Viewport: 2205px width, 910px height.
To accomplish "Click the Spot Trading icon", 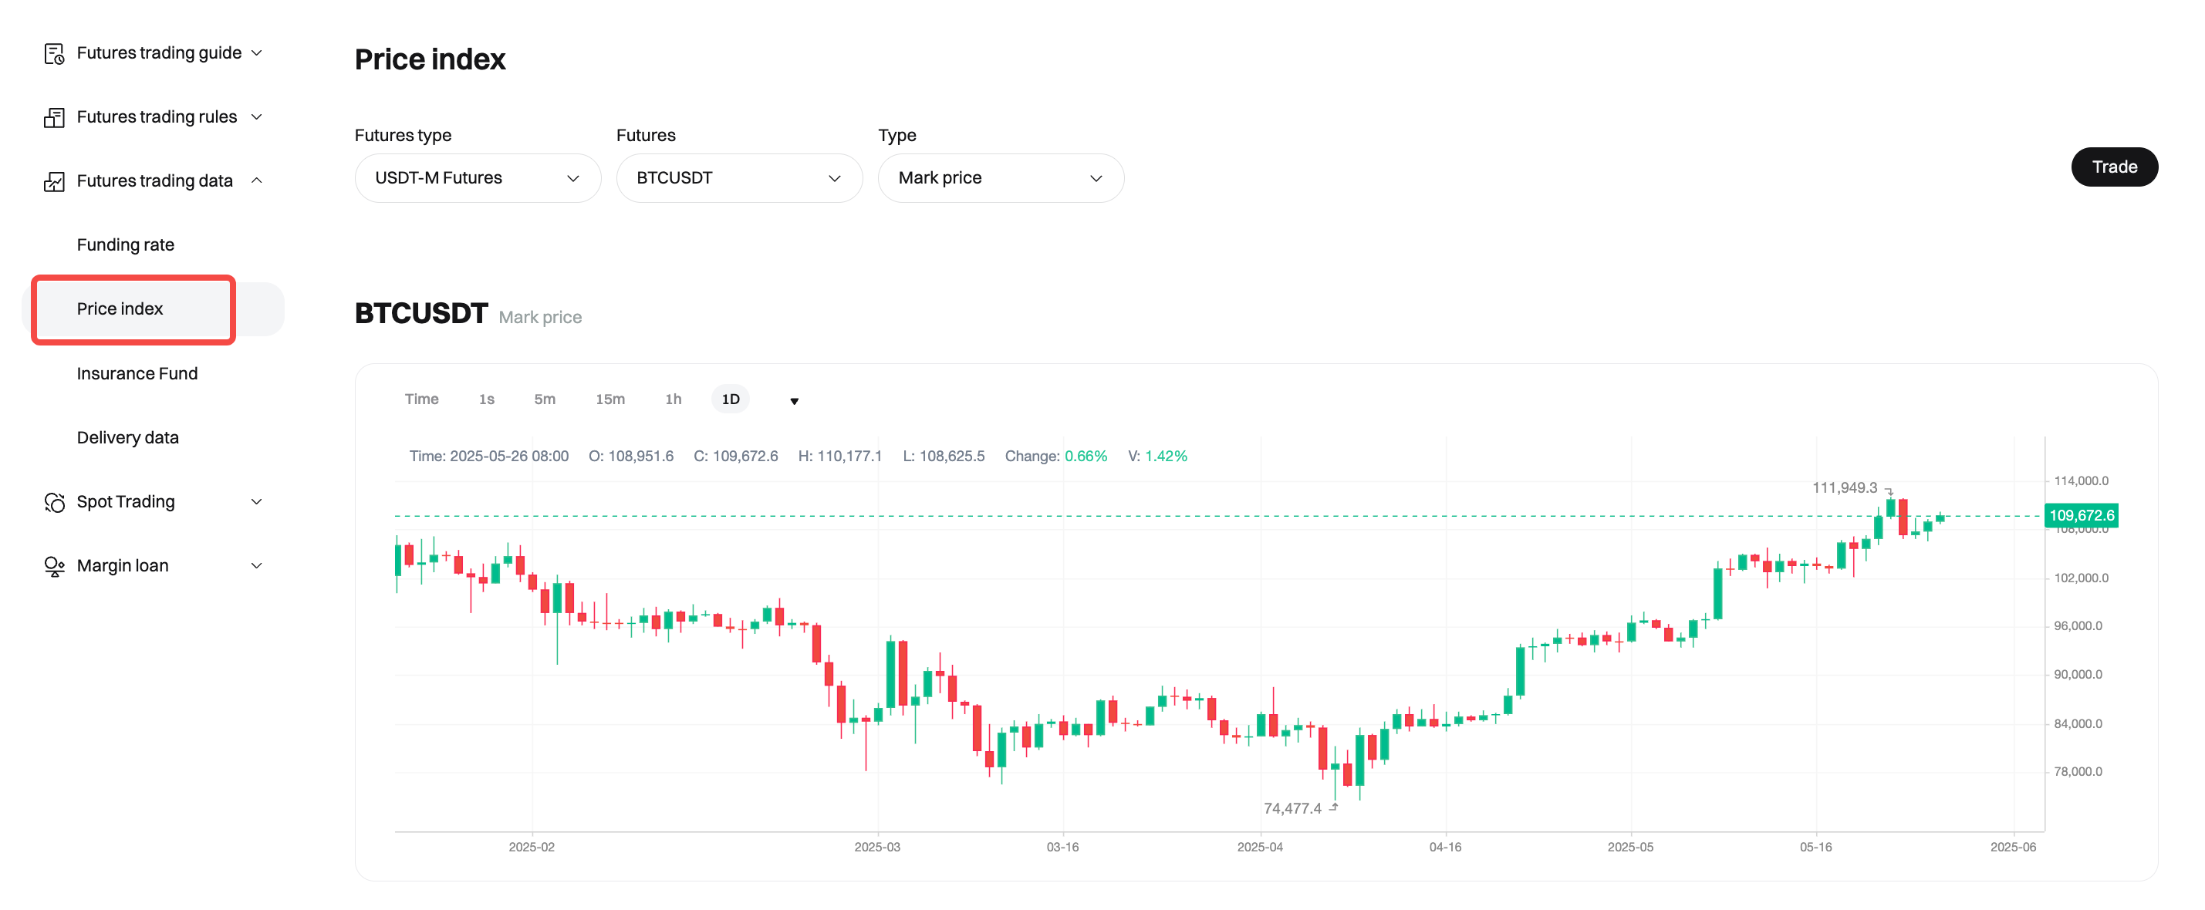I will click(x=54, y=502).
